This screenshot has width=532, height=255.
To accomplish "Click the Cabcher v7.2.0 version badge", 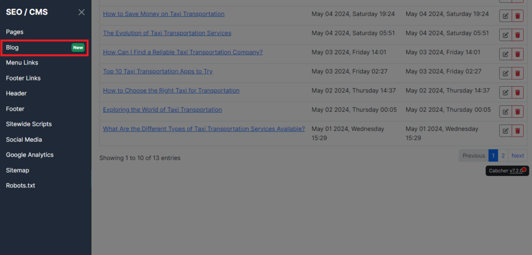I will [507, 171].
